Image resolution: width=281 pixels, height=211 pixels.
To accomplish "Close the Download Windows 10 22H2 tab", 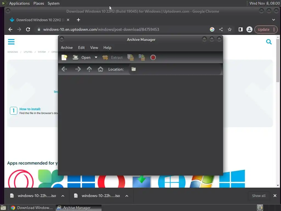I will (x=68, y=20).
